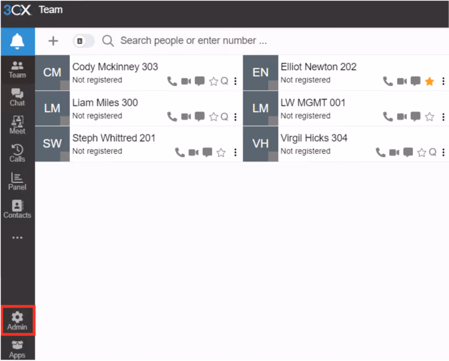Click the Q icon for Liam Miles

(224, 117)
